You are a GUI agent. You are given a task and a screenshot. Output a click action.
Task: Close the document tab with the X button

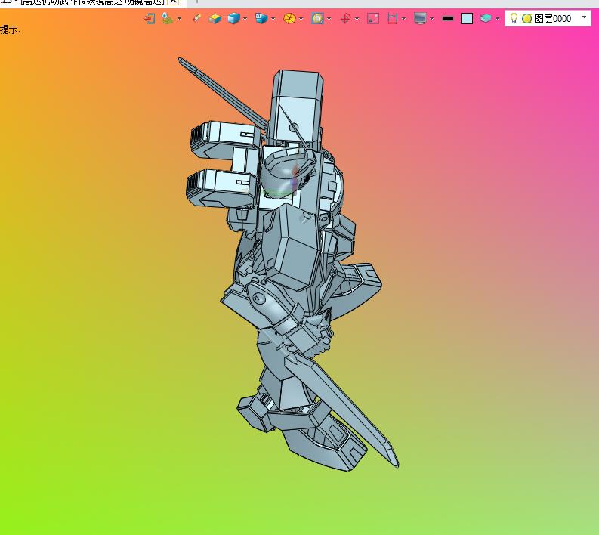point(173,2)
